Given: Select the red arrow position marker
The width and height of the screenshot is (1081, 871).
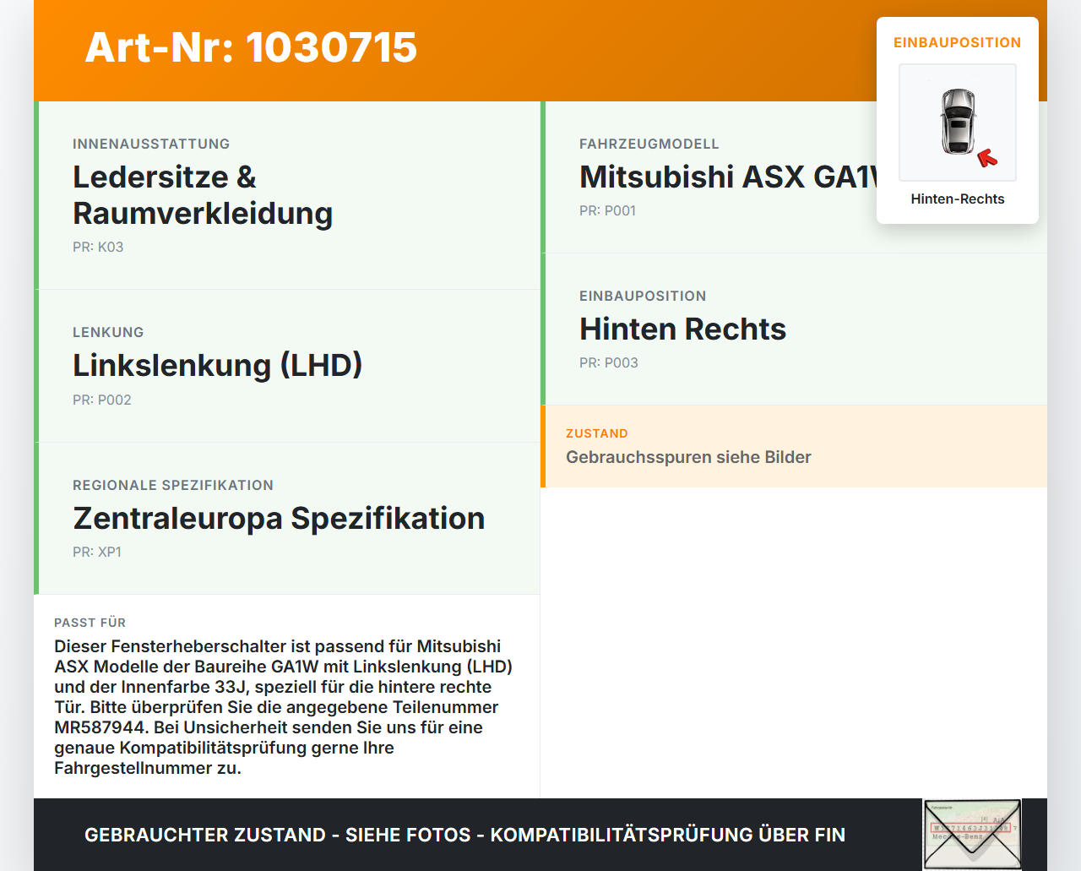Looking at the screenshot, I should (x=986, y=157).
